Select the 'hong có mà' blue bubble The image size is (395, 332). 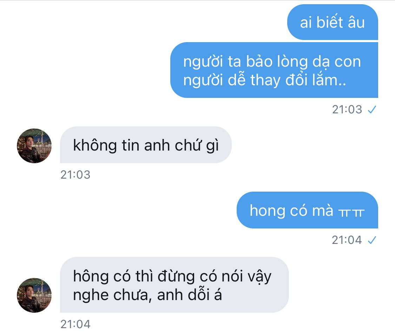tap(307, 210)
